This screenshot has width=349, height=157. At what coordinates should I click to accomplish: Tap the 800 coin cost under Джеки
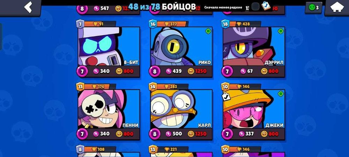pyautogui.click(x=270, y=134)
